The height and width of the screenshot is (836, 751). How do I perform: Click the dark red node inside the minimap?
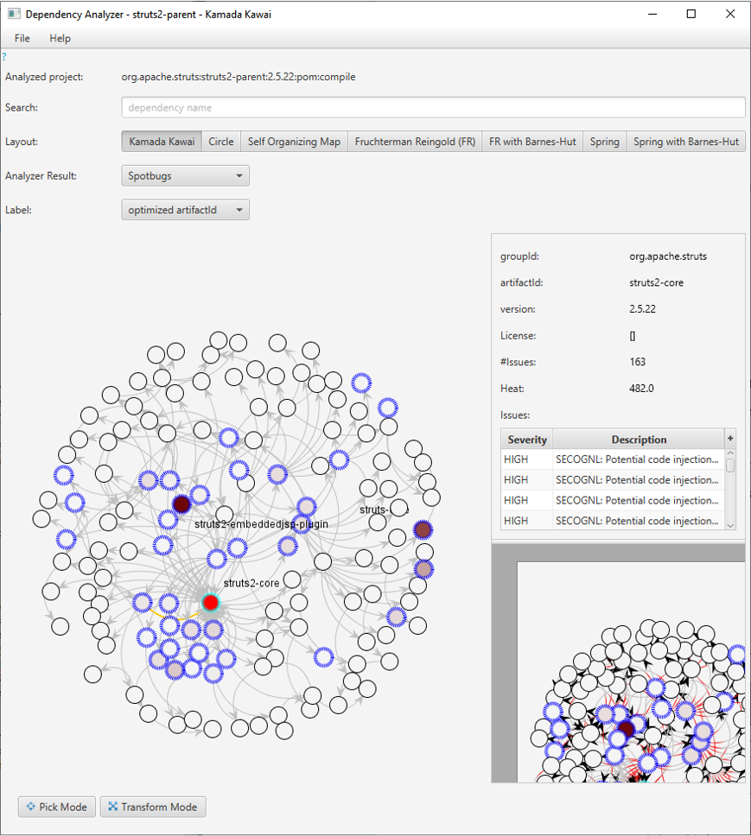coord(627,728)
